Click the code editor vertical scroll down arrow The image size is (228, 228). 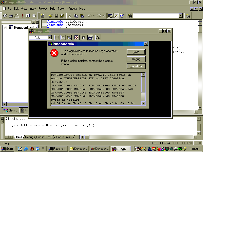(200, 108)
